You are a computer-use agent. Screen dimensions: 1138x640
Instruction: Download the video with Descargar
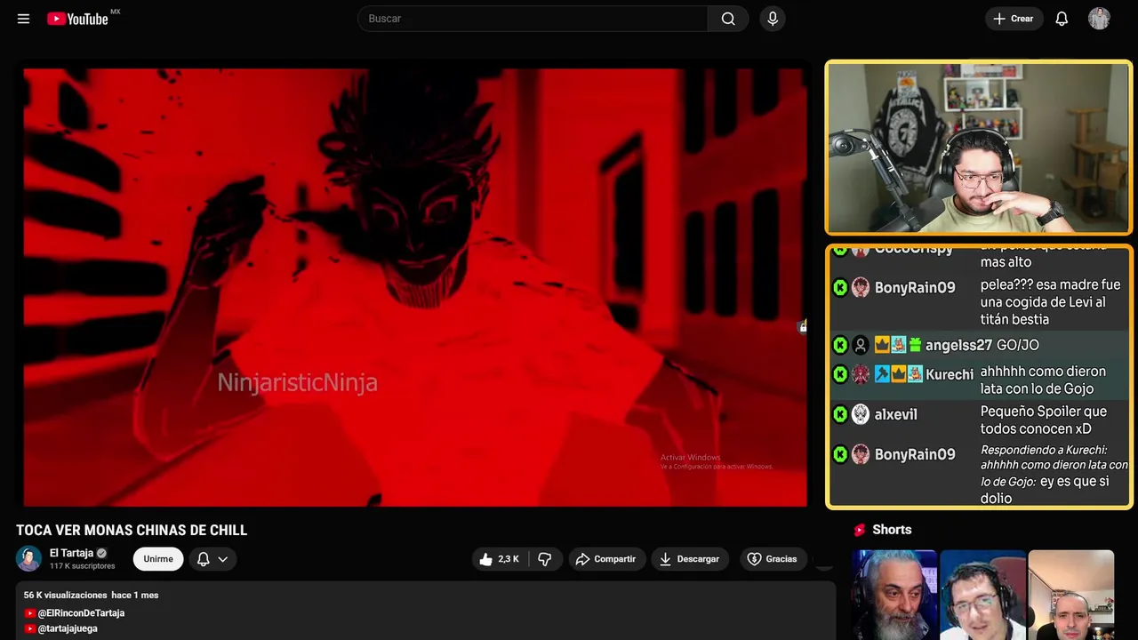[690, 559]
